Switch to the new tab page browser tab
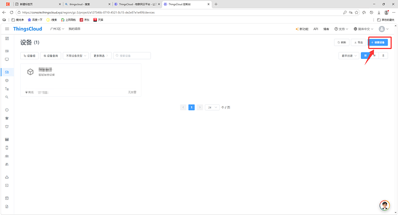 pos(37,4)
